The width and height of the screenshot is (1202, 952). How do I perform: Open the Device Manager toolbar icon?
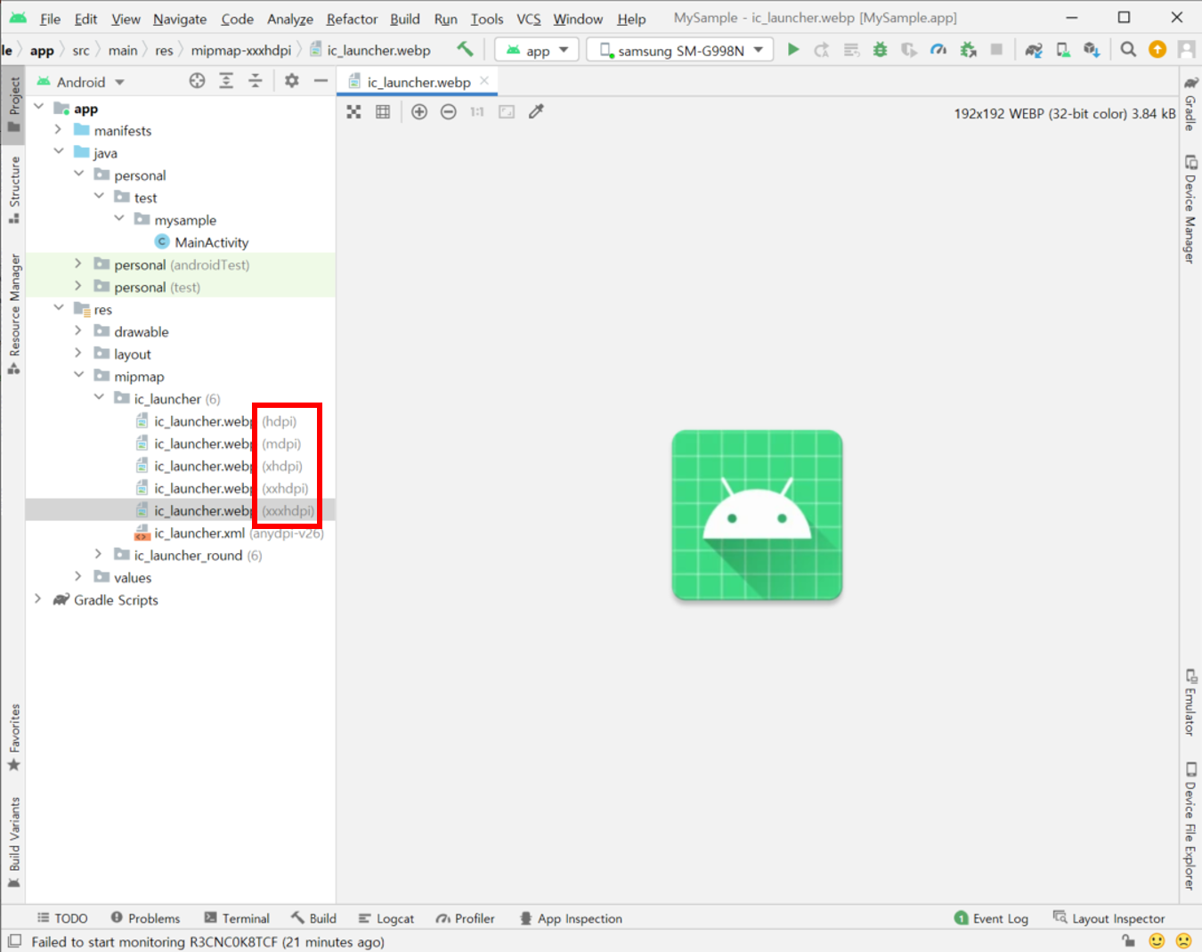click(x=1063, y=50)
